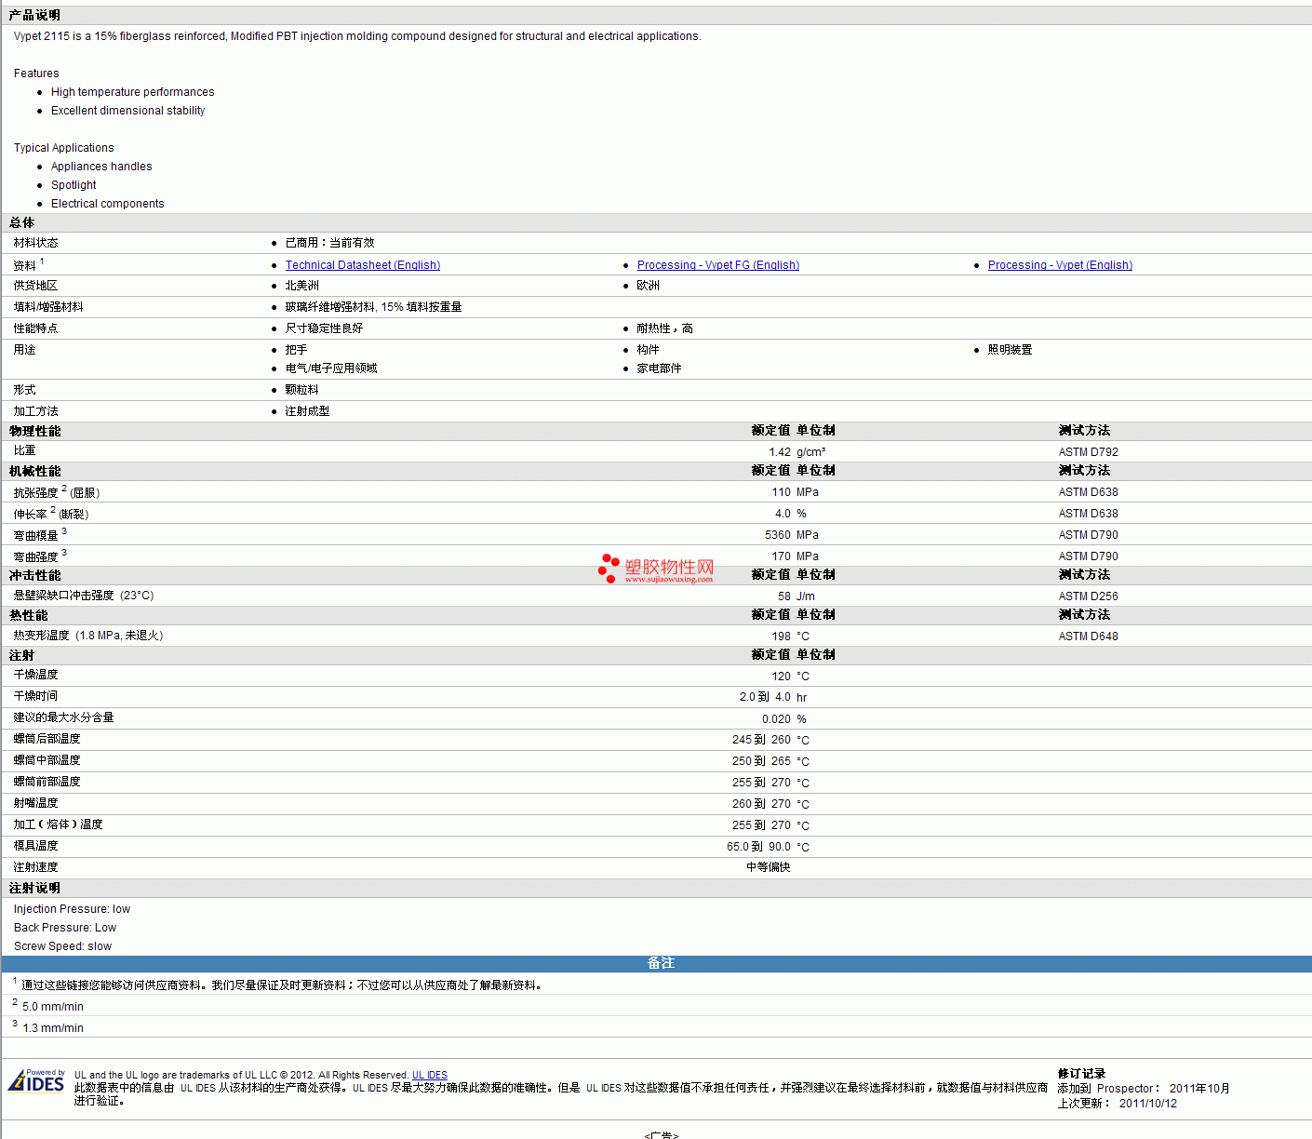Click the Injection Pressure: low note
The image size is (1312, 1139).
point(73,909)
